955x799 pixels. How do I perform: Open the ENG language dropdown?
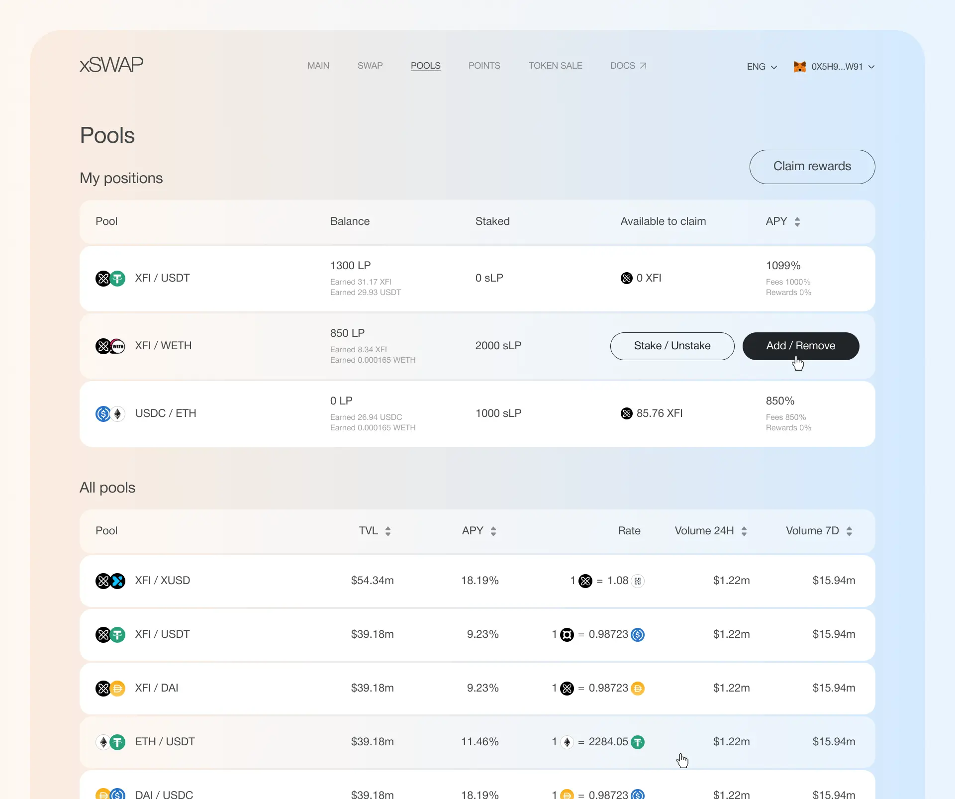(x=761, y=66)
